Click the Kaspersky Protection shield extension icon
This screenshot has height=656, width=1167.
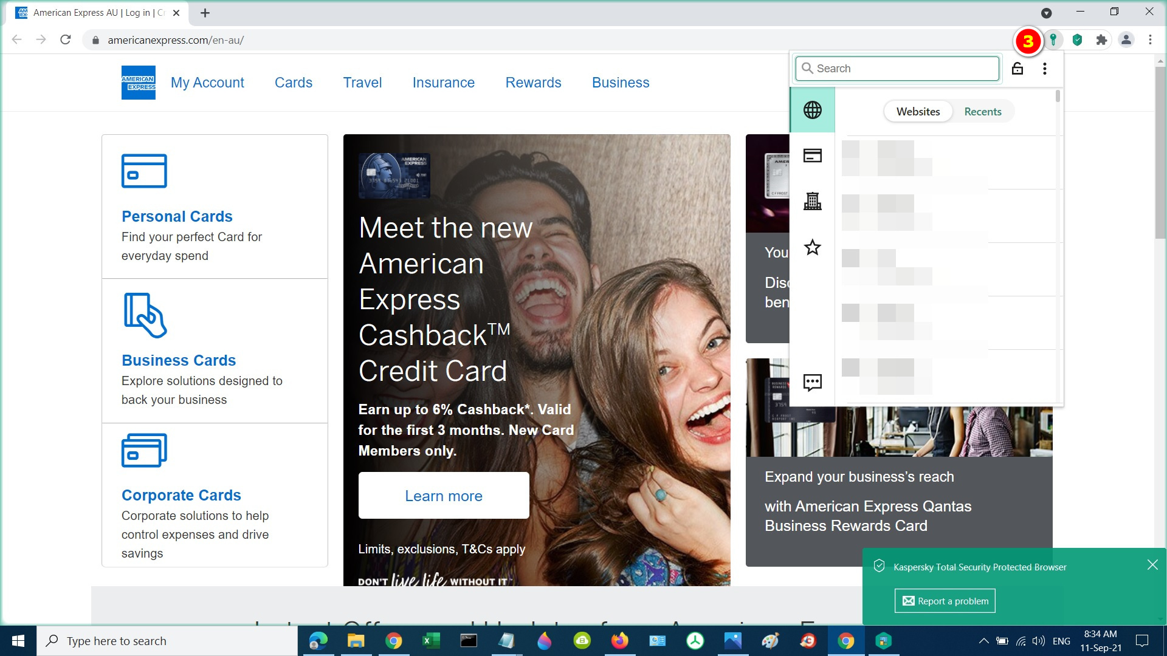(x=1077, y=40)
